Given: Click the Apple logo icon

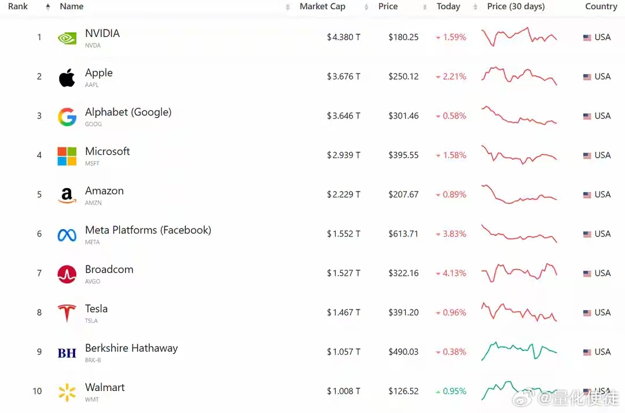Looking at the screenshot, I should point(67,78).
